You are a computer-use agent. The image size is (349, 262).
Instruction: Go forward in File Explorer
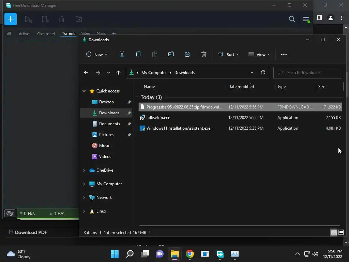coord(98,73)
